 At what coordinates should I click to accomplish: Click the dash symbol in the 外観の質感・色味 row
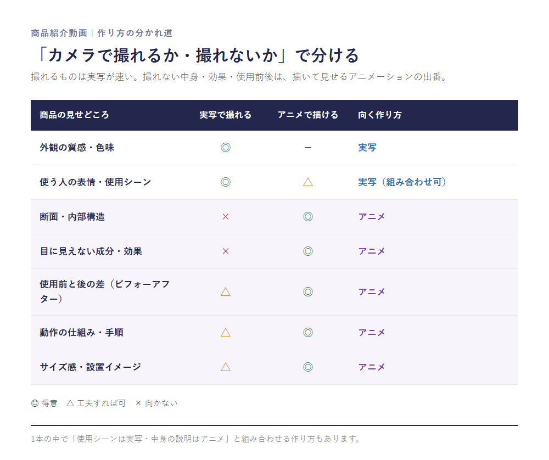(308, 148)
